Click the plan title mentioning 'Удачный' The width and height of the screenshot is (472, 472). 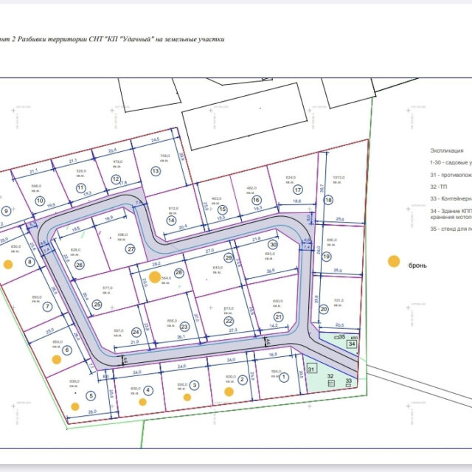[112, 39]
